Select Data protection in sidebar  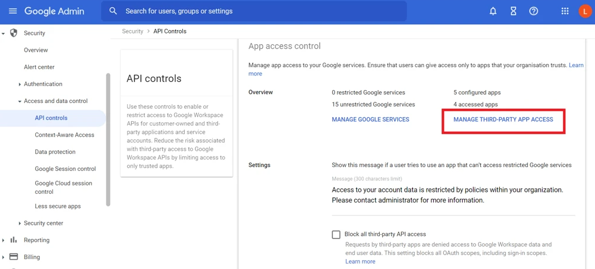tap(55, 152)
